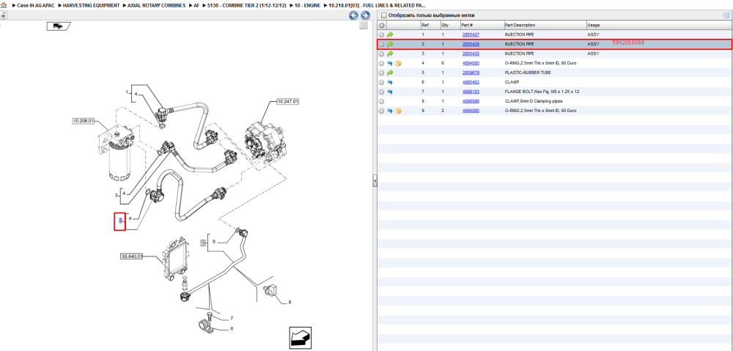Select callout number 8 in the diagram
The image size is (733, 351).
[290, 303]
